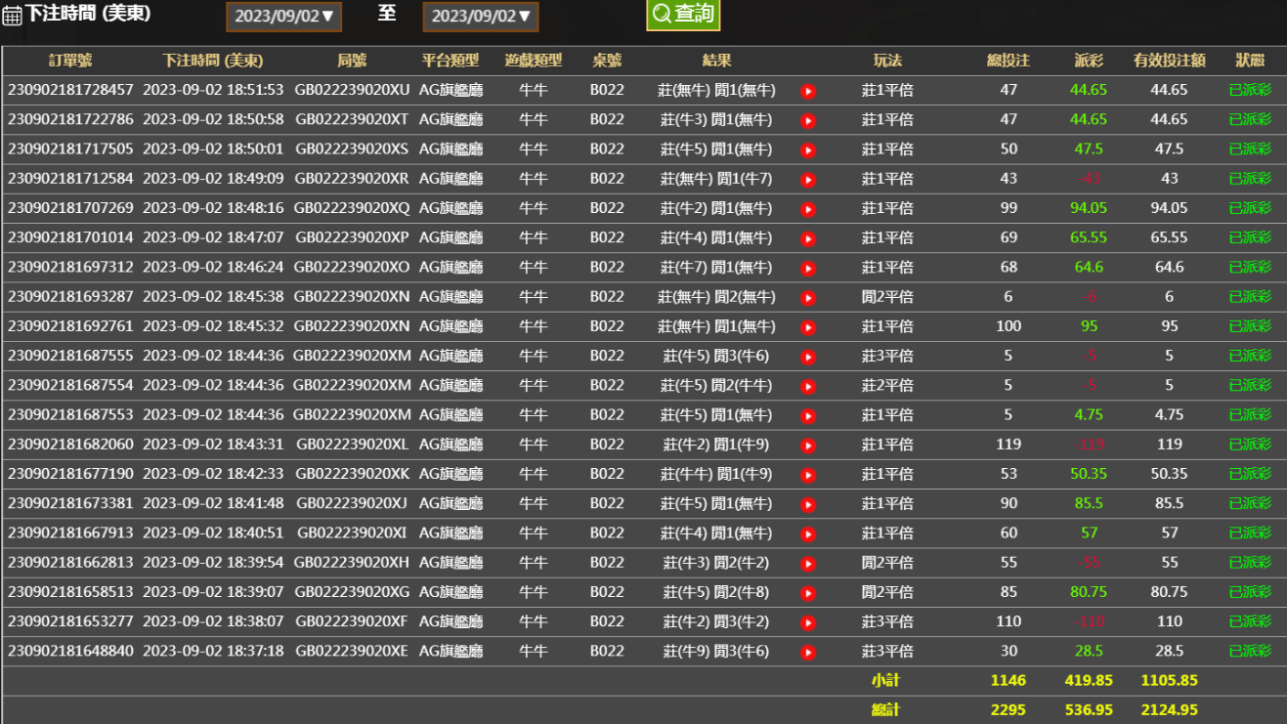The height and width of the screenshot is (724, 1287).
Task: Open the end date dropdown after 至
Action: 481,16
